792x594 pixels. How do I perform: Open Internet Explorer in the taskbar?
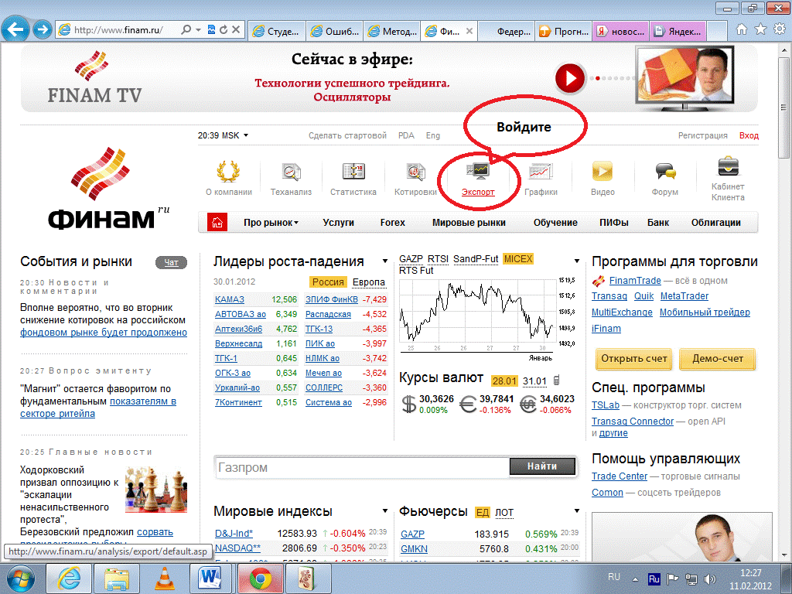(69, 579)
